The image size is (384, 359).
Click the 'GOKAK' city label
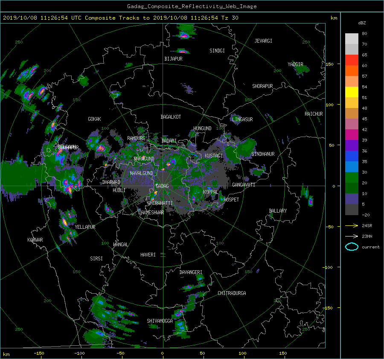point(94,119)
